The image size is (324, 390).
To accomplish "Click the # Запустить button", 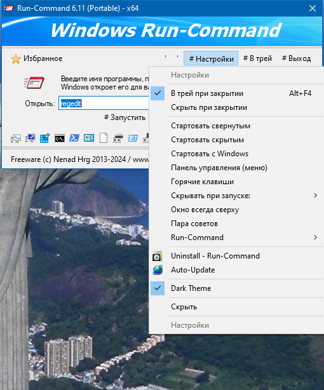I will (125, 118).
